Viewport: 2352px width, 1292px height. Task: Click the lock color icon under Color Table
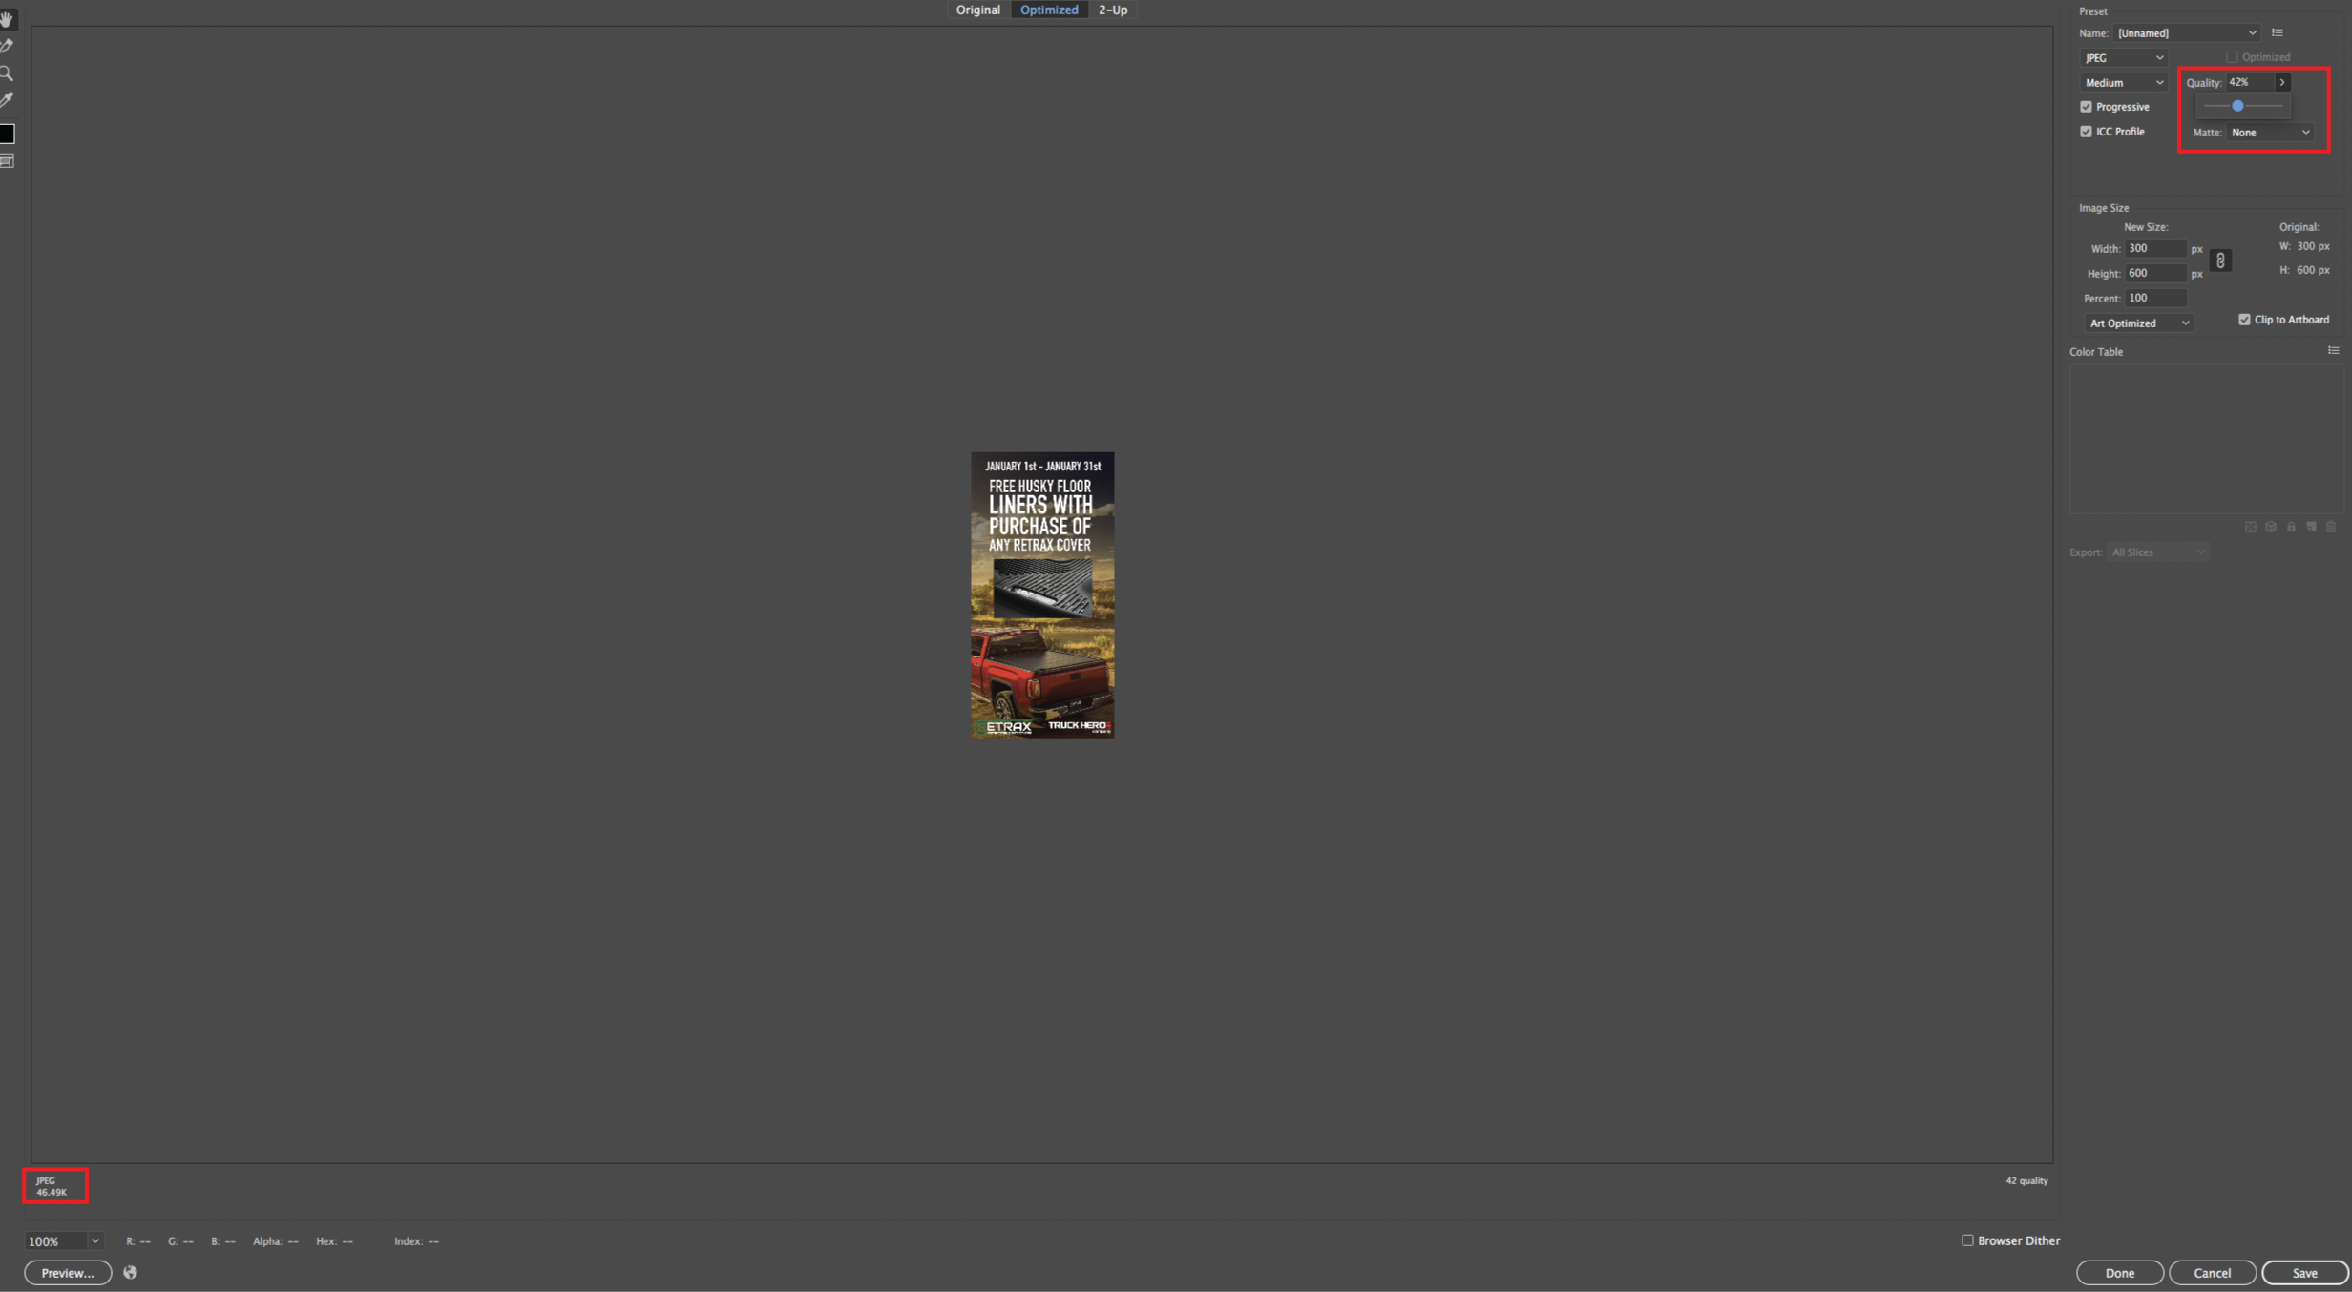coord(2291,527)
